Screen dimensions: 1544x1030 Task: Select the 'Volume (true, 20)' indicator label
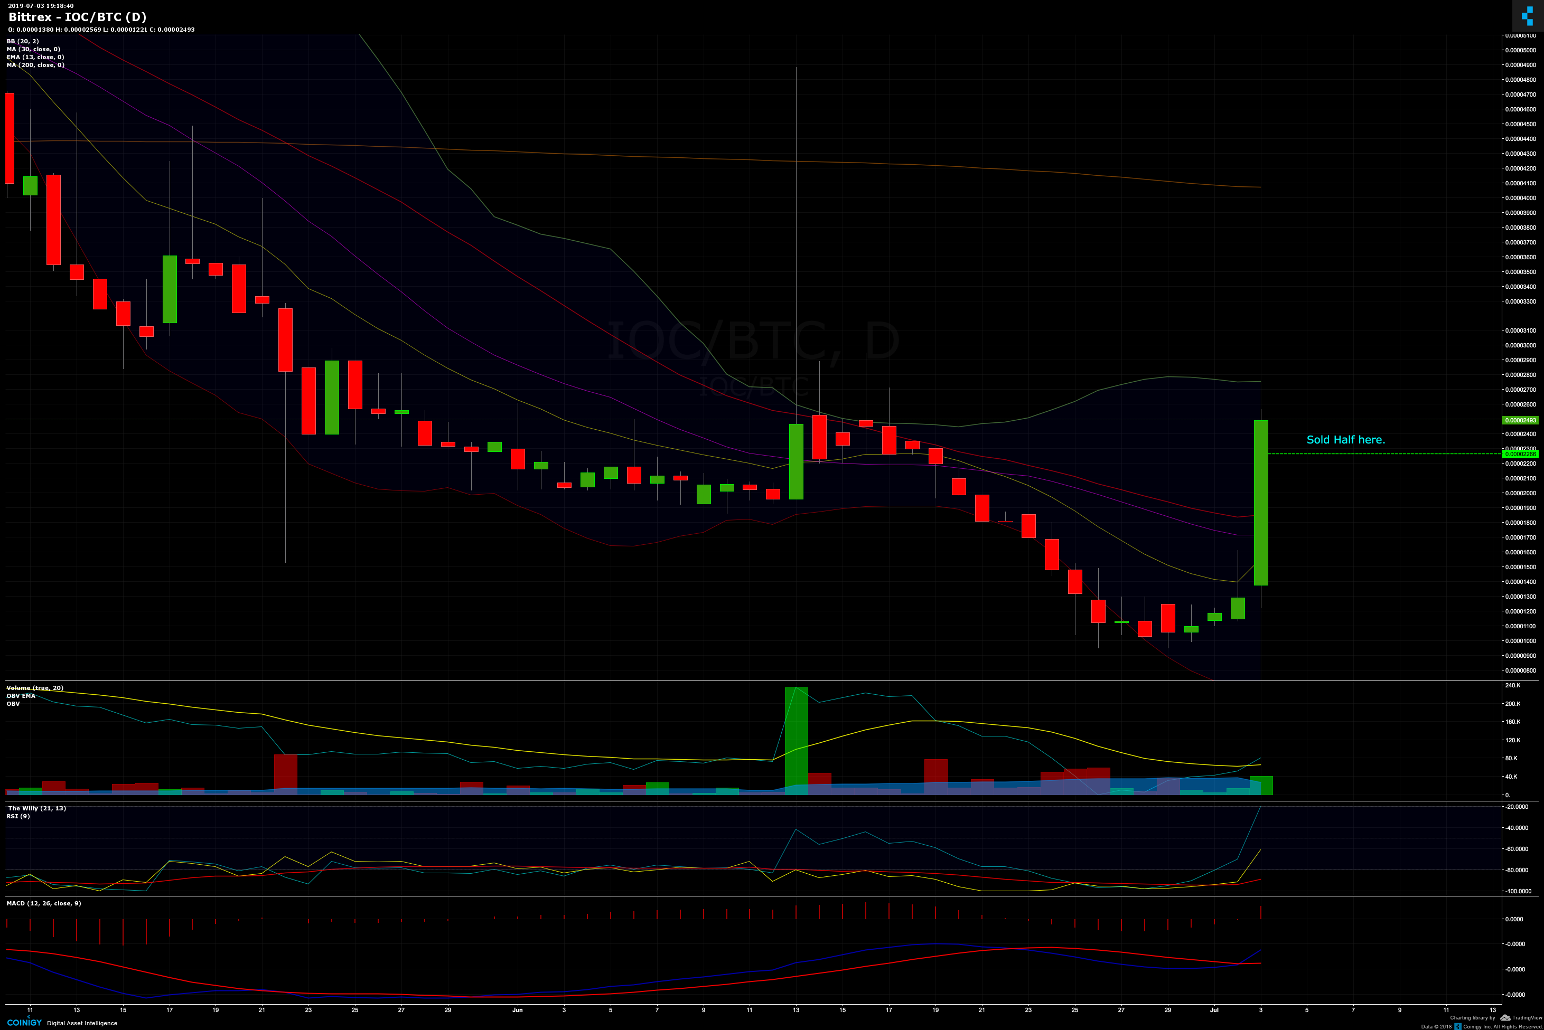(x=35, y=688)
